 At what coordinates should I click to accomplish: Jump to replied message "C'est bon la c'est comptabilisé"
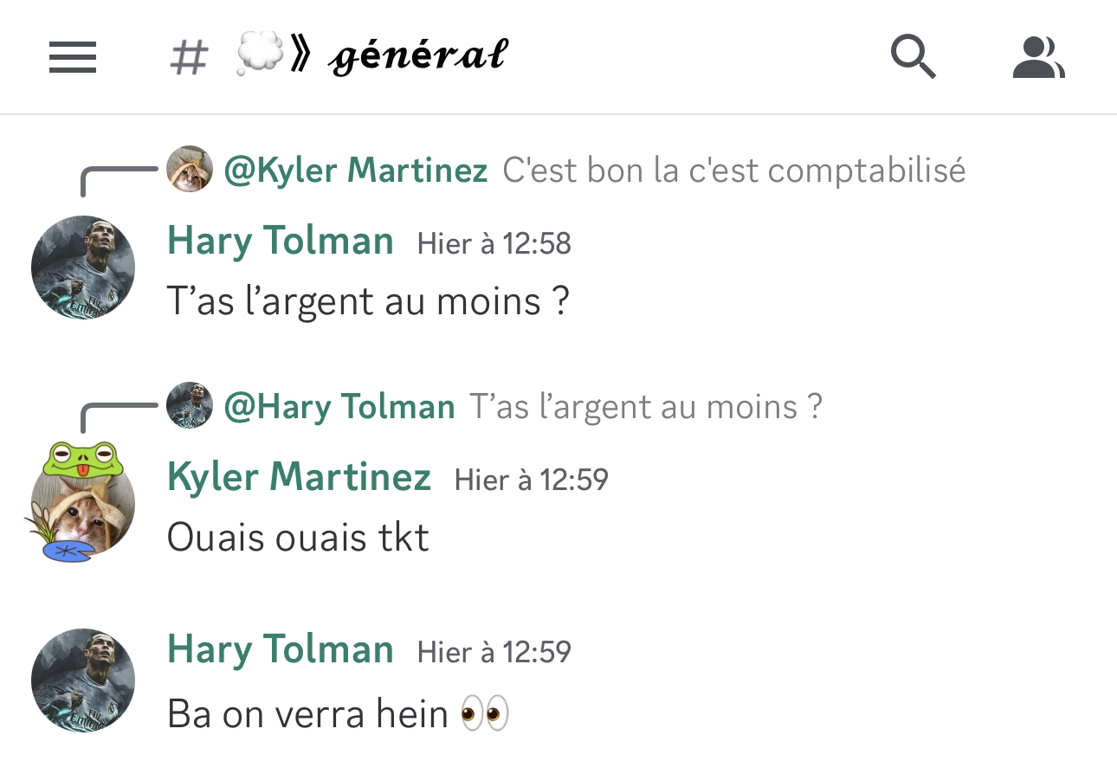pyautogui.click(x=733, y=170)
